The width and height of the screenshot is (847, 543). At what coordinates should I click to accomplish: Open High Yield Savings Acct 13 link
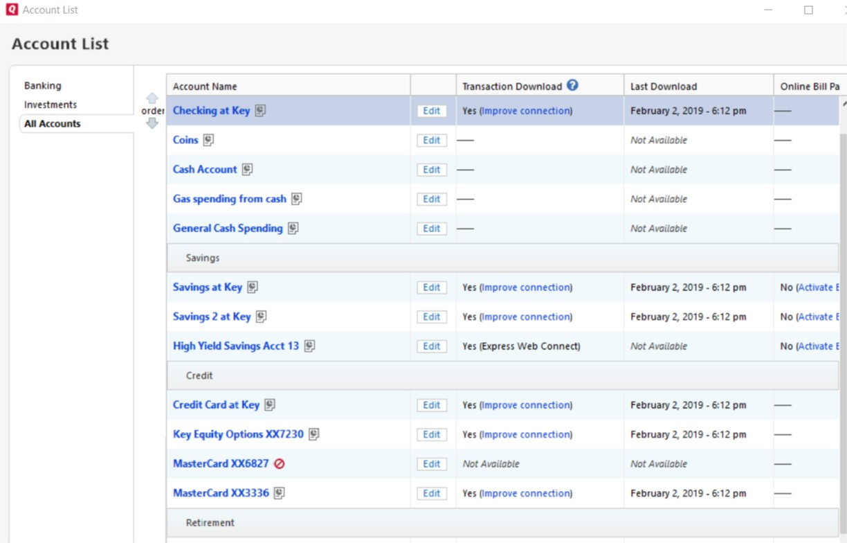[x=236, y=346]
